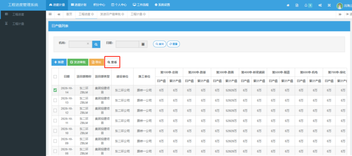352x156 pixels.
Task: Open the document icon in top bar
Action: (x=297, y=5)
